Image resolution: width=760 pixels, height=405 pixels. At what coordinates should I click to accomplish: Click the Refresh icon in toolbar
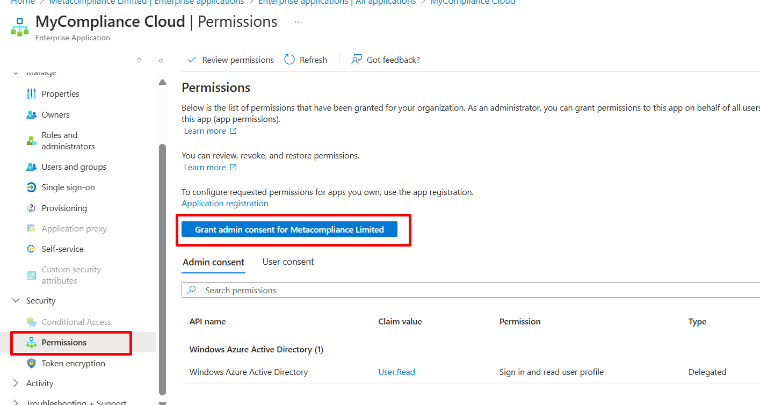click(289, 60)
